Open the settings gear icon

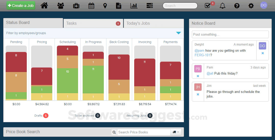click(251, 6)
